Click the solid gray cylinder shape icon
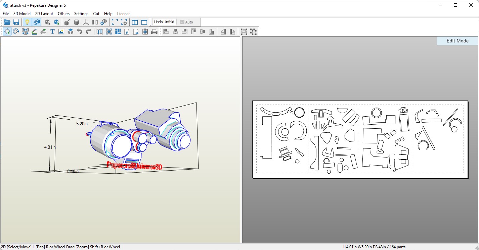Screen dimensions: 479x250 pyautogui.click(x=77, y=22)
